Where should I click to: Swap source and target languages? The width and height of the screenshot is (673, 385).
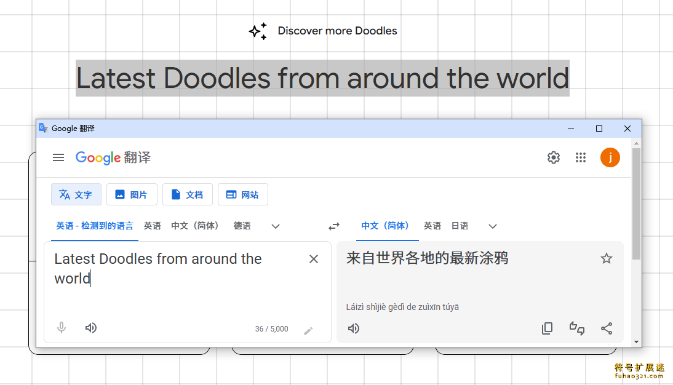334,226
